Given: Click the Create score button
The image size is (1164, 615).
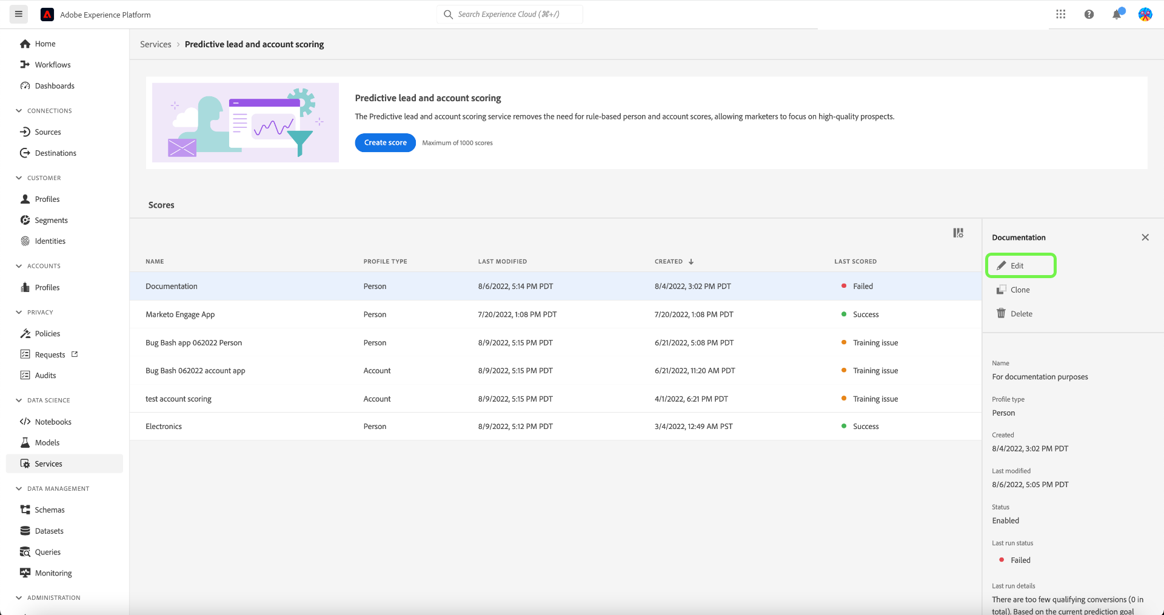Looking at the screenshot, I should [x=386, y=143].
